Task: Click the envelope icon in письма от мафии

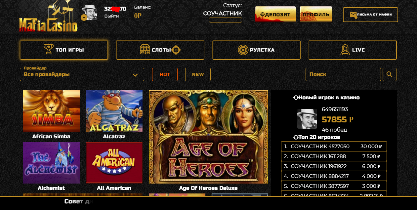Action: tap(353, 15)
